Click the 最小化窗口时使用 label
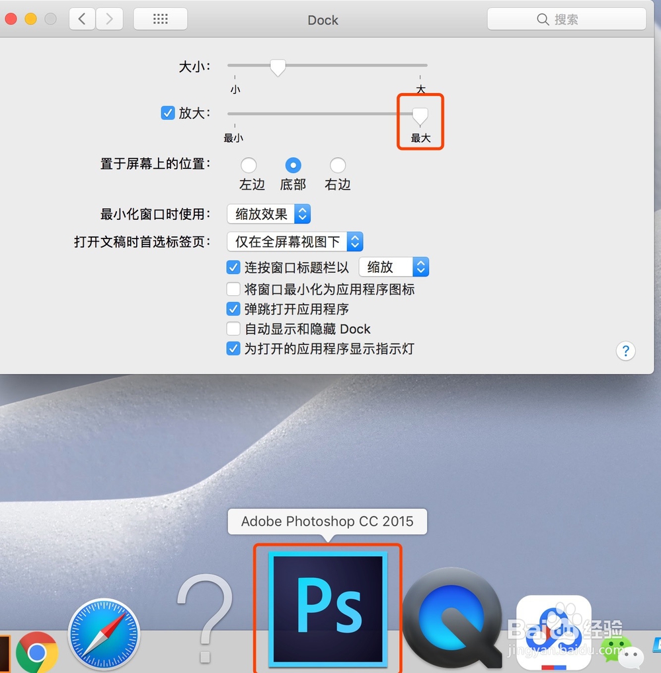Viewport: 661px width, 673px height. (x=155, y=214)
